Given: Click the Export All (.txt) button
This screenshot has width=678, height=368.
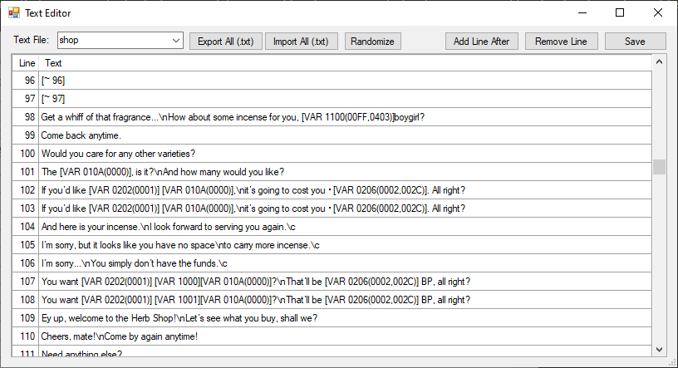Looking at the screenshot, I should click(224, 42).
